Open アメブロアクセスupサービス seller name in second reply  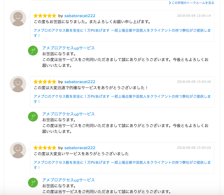click(x=68, y=114)
